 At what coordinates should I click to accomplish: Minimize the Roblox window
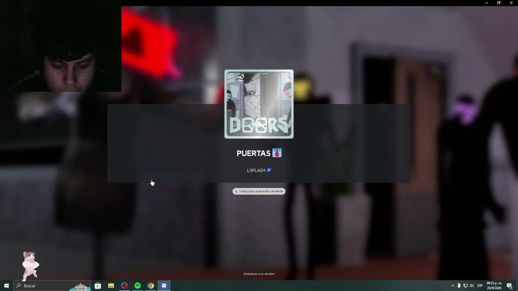(x=486, y=3)
